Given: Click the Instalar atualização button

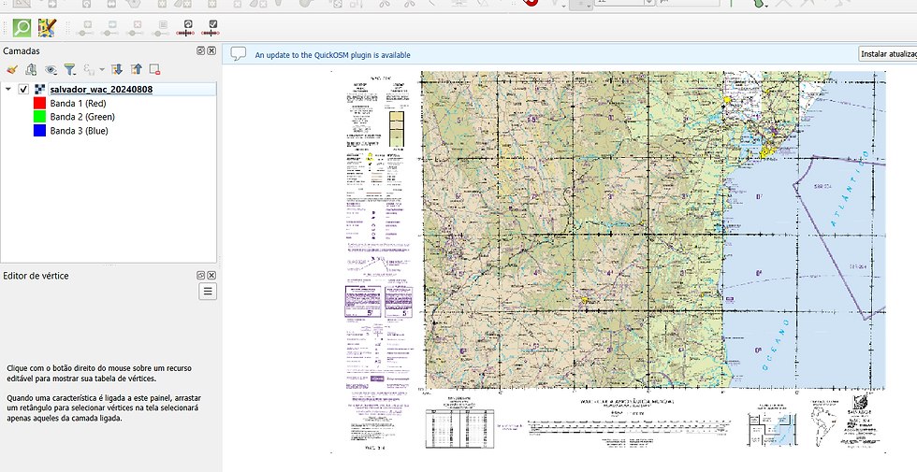Looking at the screenshot, I should point(888,54).
